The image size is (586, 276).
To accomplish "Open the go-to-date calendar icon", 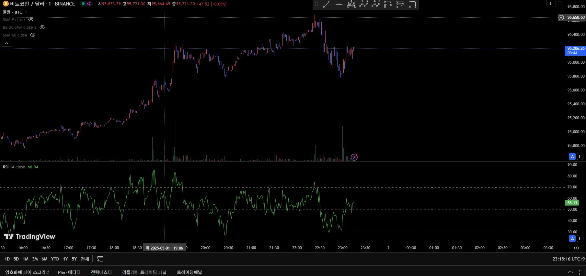I will [x=100, y=259].
